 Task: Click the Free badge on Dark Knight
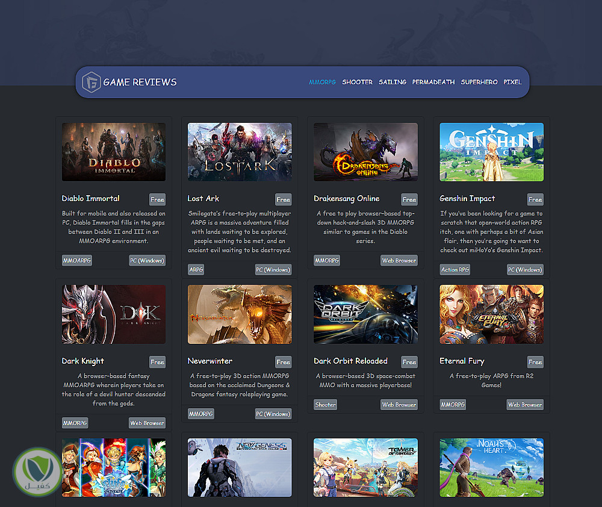(157, 362)
